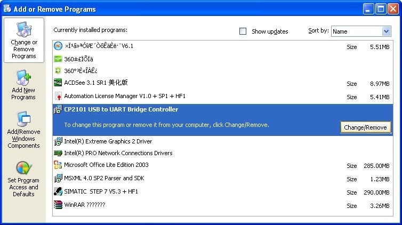
Task: Click the Add or Remove Programs title icon
Action: coord(7,9)
